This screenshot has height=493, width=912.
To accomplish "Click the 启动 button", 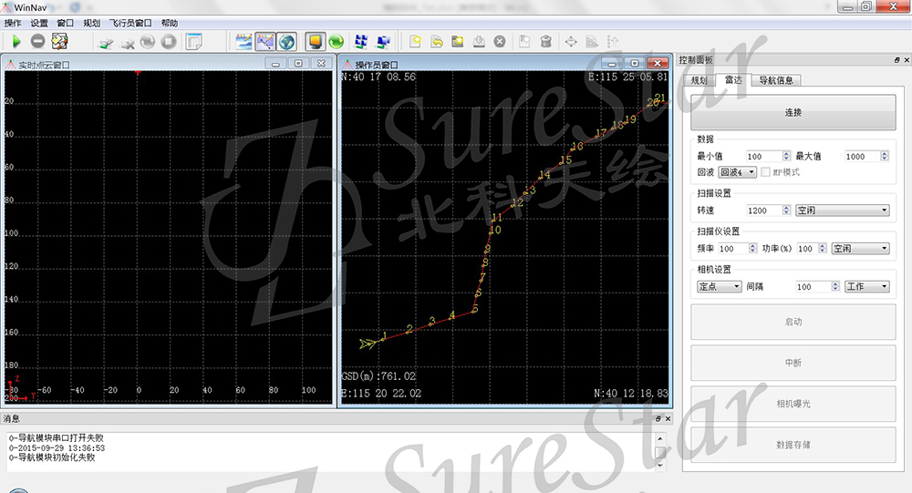I will tap(793, 322).
